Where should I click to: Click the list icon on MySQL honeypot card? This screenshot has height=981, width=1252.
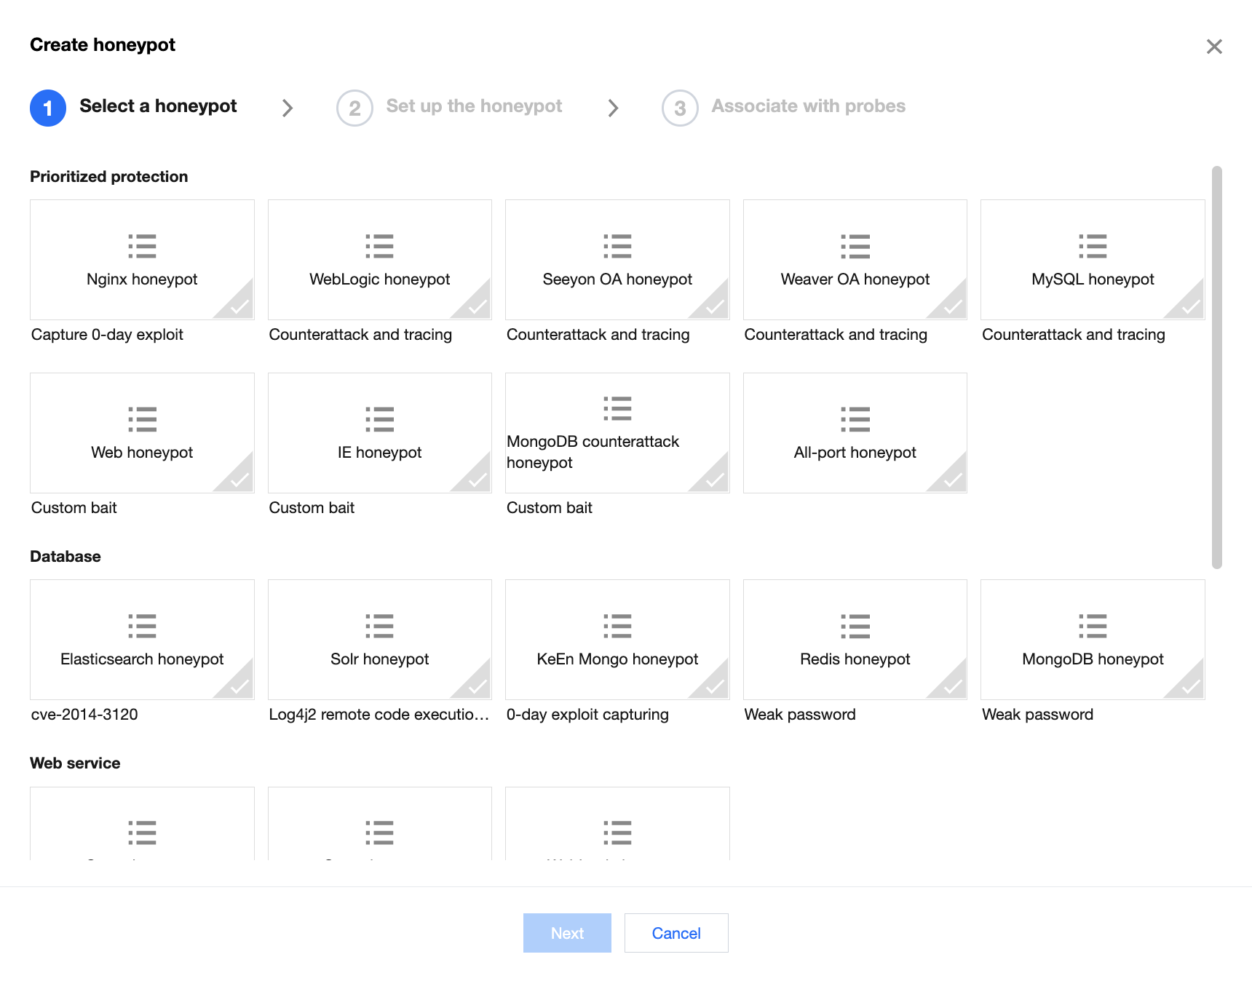pos(1093,246)
